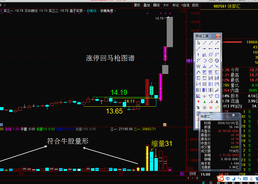258x184 pixels.
Task: Pick the text annotation 'A' tool
Action: coord(217,102)
